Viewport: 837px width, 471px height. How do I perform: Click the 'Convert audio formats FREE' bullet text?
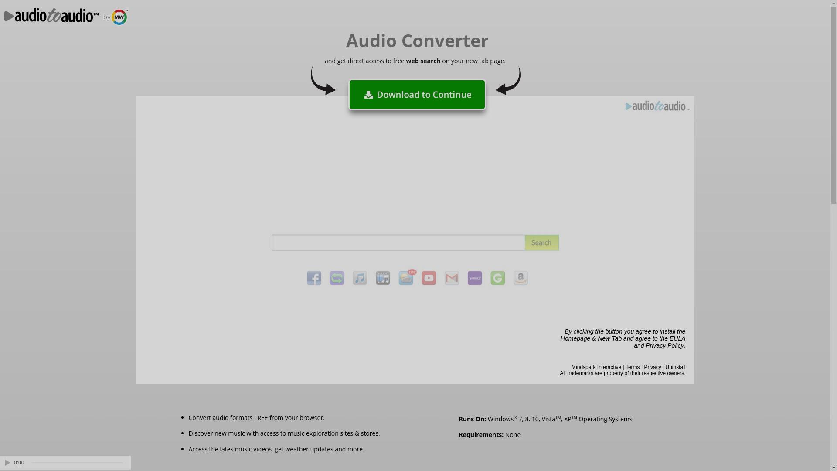(256, 418)
